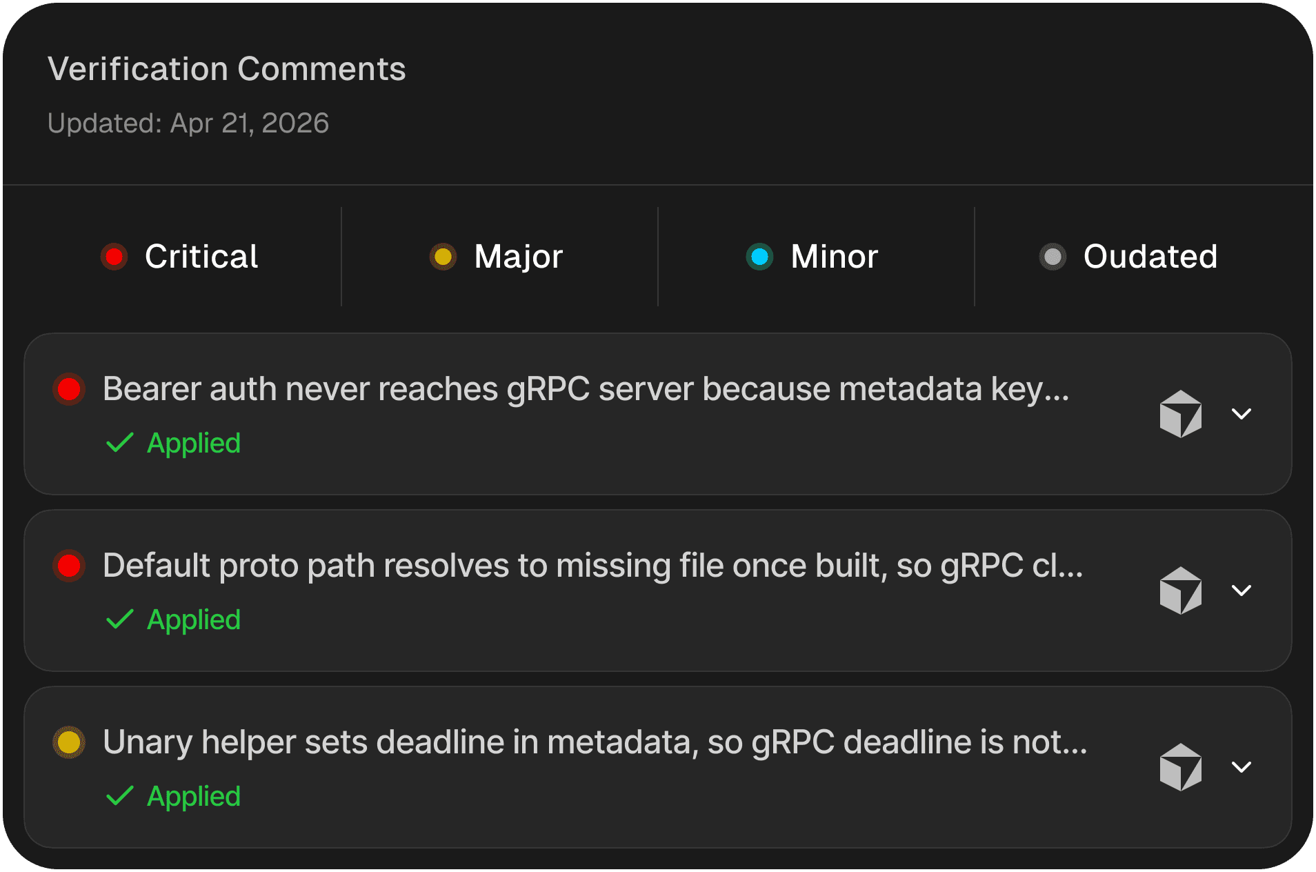The height and width of the screenshot is (872, 1316).
Task: Click red severity dot on Bearer auth comment
Action: tap(69, 389)
